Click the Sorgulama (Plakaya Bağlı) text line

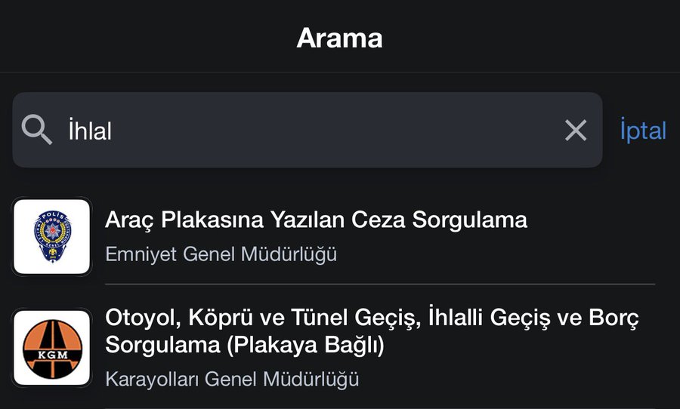tap(245, 346)
